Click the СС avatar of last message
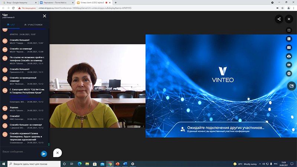Screen dimensions: 297x167 (5, 134)
